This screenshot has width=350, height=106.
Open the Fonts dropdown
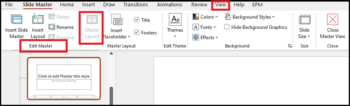[x=204, y=27]
